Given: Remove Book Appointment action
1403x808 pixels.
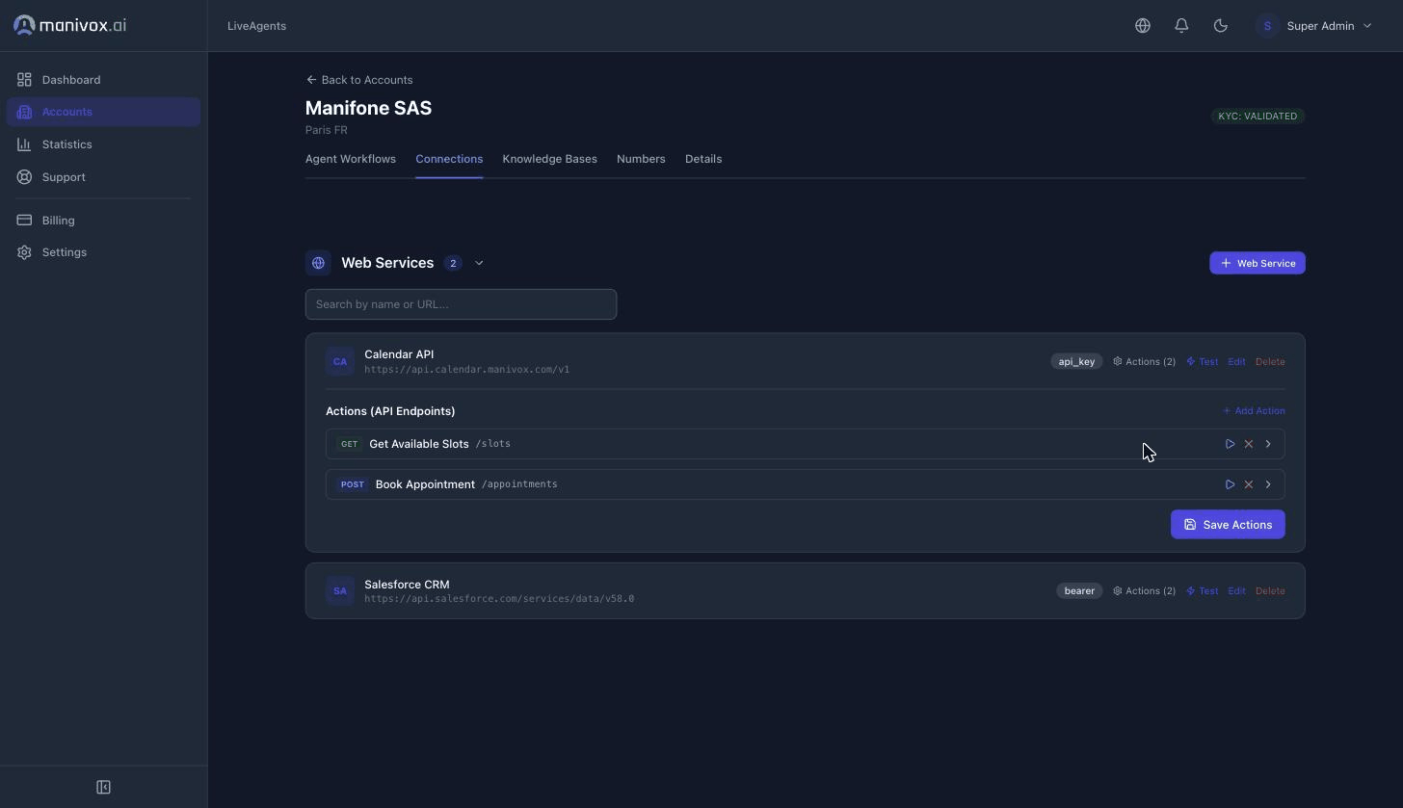Looking at the screenshot, I should click(1249, 484).
